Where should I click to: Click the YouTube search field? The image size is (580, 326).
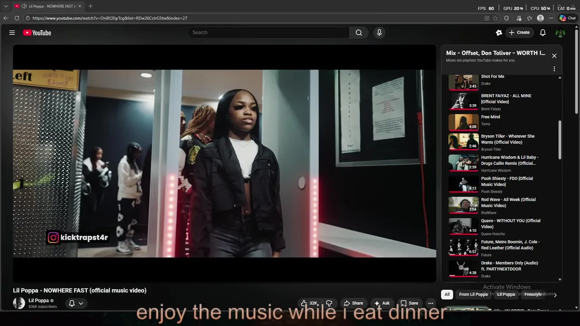point(268,33)
